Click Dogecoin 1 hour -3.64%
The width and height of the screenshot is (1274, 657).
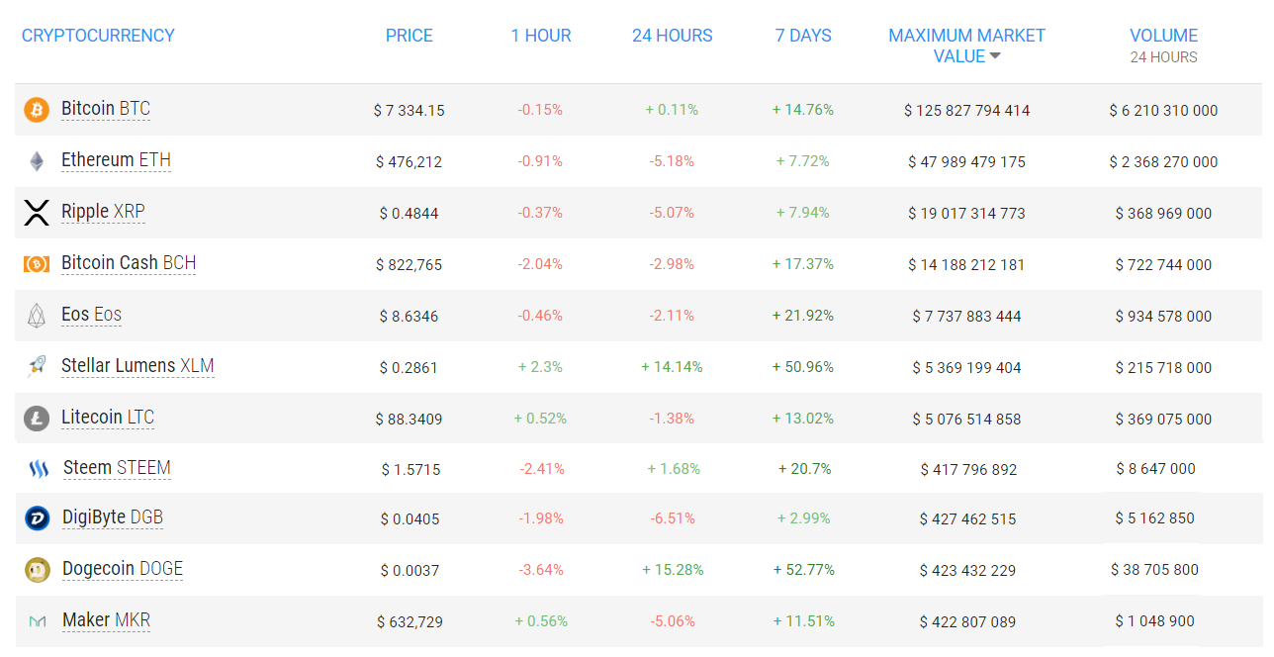(x=541, y=570)
